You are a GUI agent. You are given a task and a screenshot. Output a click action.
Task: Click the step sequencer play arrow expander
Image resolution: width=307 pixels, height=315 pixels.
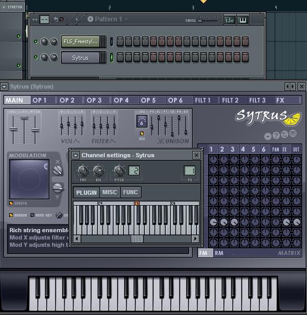point(77,19)
